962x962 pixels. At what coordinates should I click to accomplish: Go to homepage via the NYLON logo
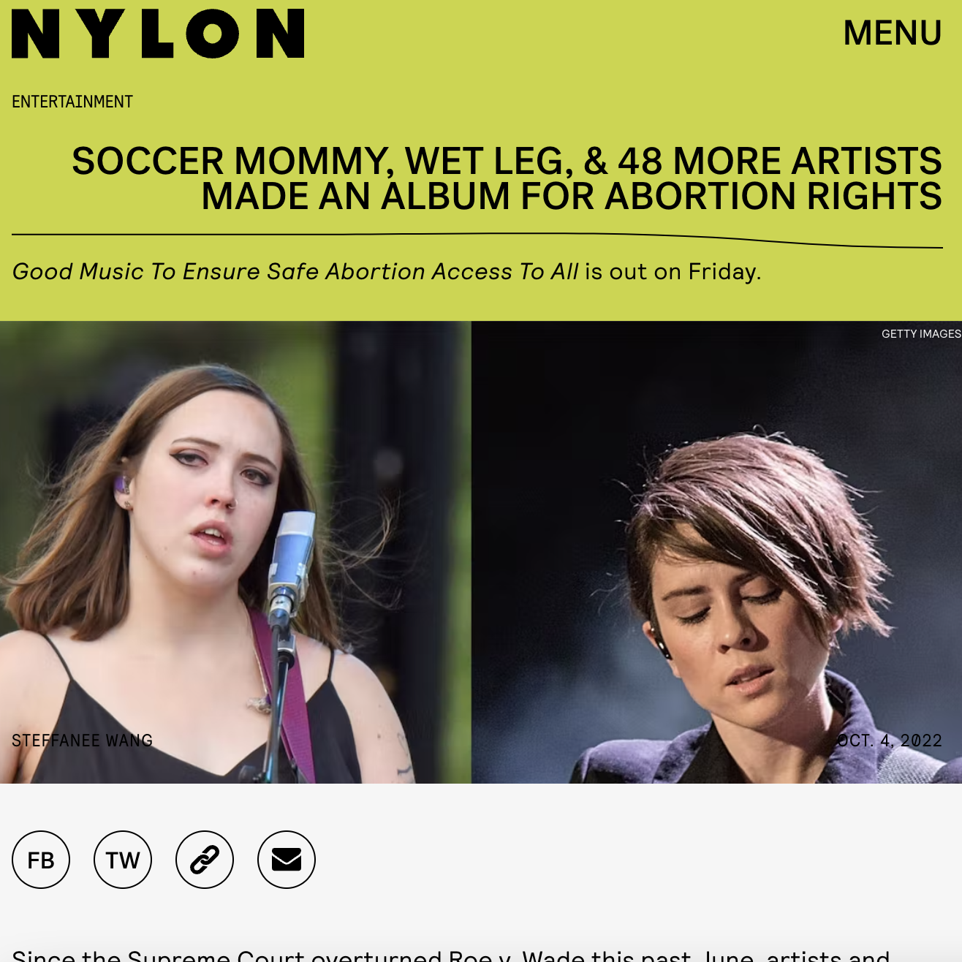point(158,34)
